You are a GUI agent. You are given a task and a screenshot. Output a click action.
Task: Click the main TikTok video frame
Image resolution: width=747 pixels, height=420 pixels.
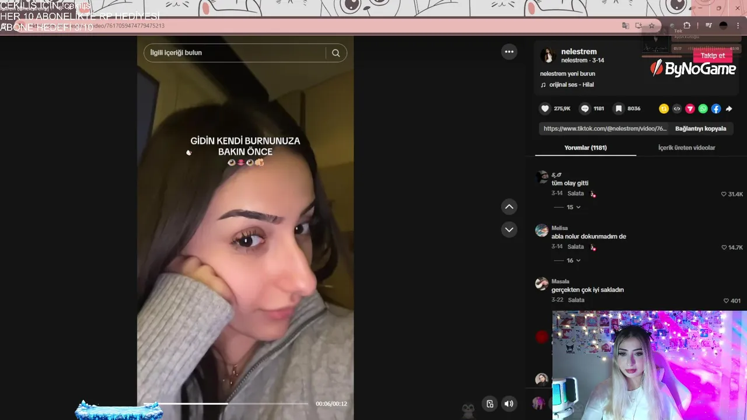point(245,228)
